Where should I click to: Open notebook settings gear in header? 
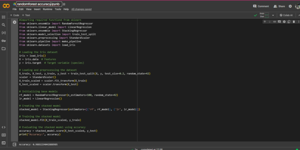290,6
